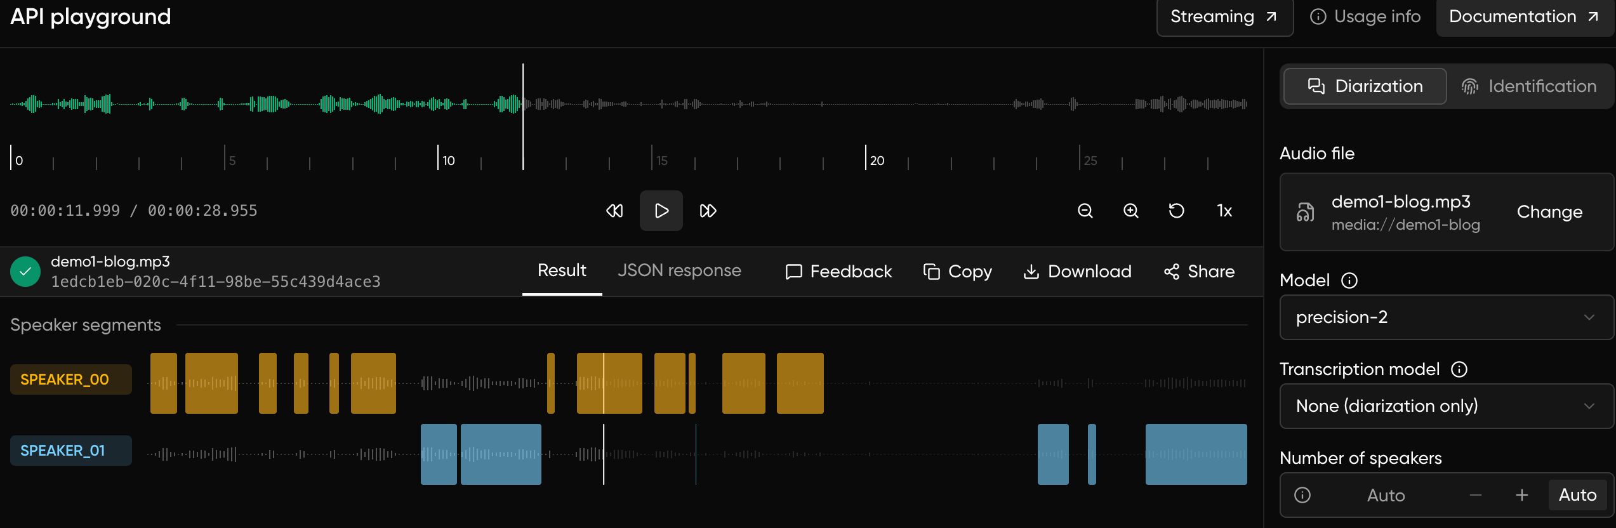
Task: Increase number of speakers with plus
Action: pos(1521,495)
